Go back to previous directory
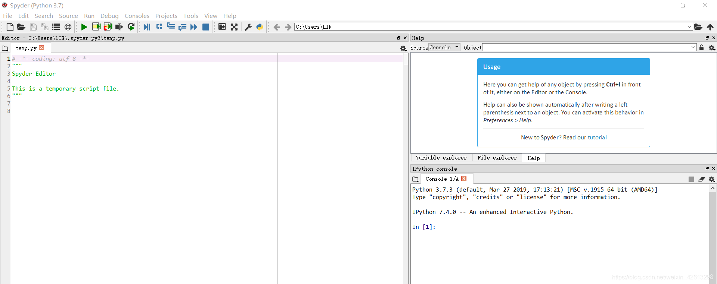This screenshot has height=284, width=717. coord(277,27)
